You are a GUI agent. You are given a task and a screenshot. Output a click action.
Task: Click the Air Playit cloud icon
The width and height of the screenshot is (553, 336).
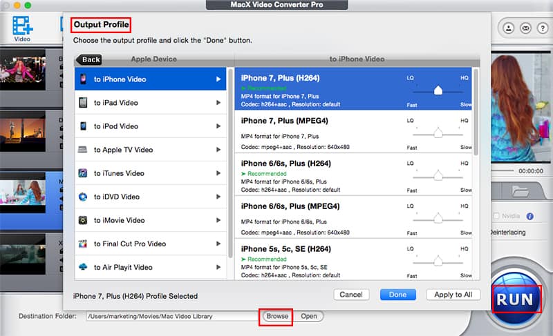click(x=83, y=267)
